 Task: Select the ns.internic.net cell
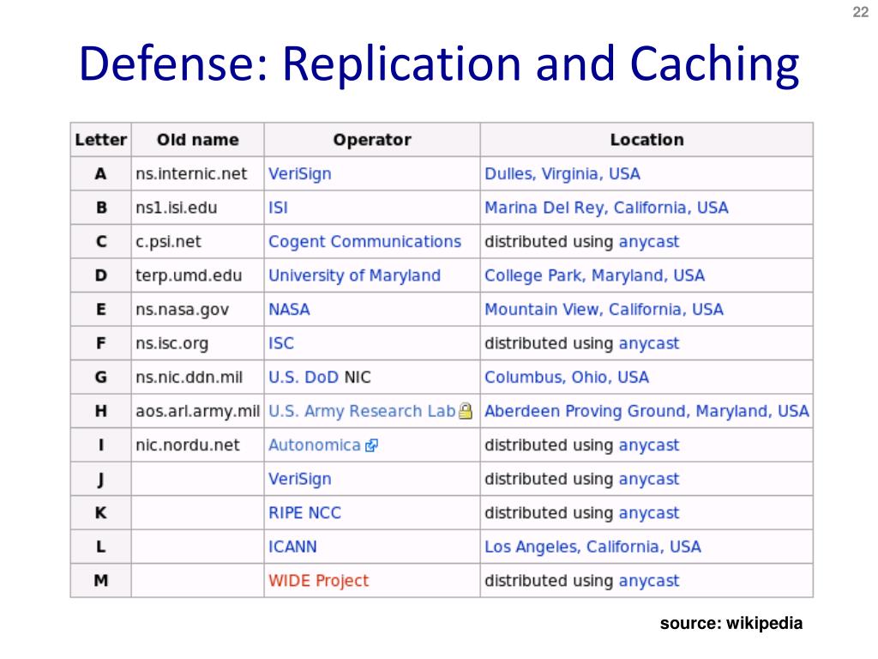pyautogui.click(x=198, y=173)
